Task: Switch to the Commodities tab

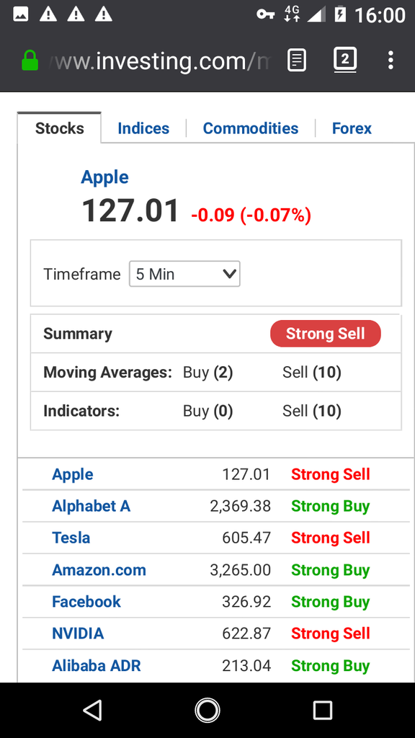Action: [250, 128]
